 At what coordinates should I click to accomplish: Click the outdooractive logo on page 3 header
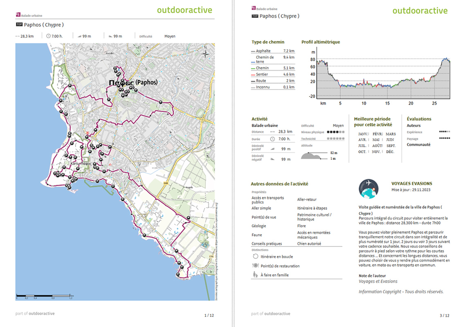(420, 11)
